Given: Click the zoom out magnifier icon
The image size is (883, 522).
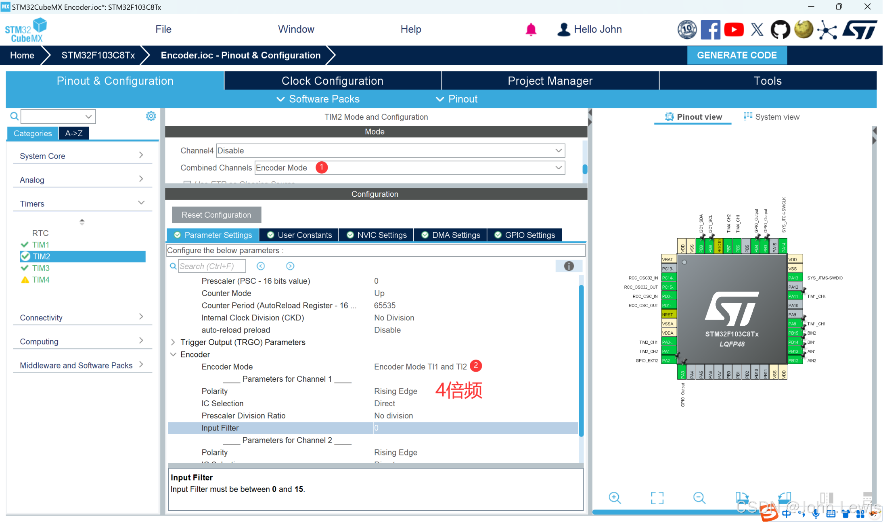Looking at the screenshot, I should tap(699, 498).
